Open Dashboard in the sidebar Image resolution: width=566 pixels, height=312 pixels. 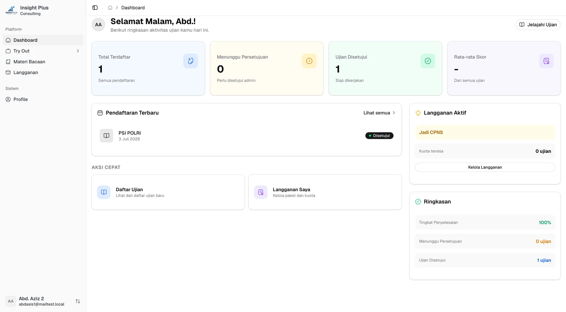(x=43, y=40)
